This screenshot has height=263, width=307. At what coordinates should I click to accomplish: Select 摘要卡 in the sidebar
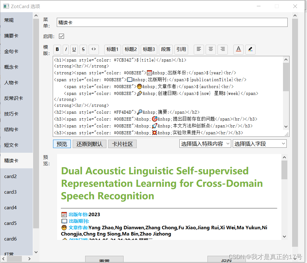pyautogui.click(x=17, y=36)
